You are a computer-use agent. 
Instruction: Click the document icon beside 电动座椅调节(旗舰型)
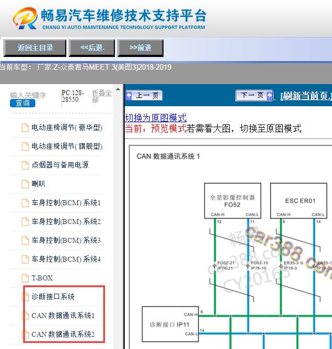coord(25,147)
